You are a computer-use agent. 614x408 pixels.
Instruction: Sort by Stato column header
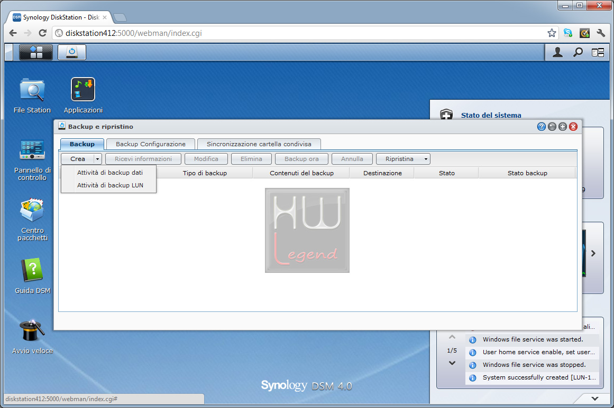tap(446, 173)
